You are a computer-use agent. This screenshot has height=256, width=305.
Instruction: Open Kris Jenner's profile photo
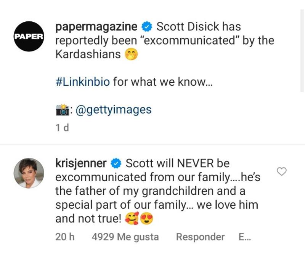(x=29, y=173)
